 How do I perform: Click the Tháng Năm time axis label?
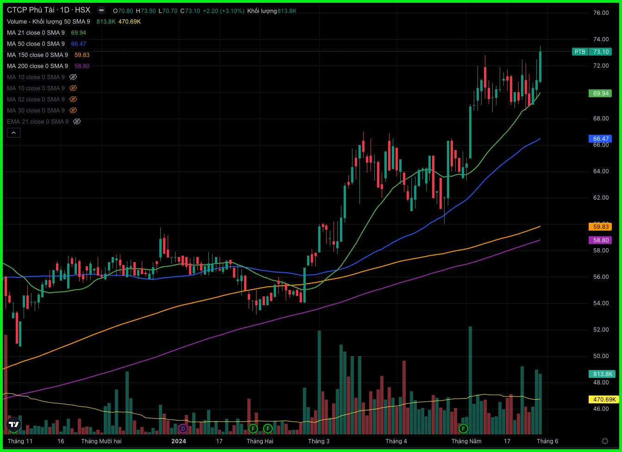click(x=466, y=441)
